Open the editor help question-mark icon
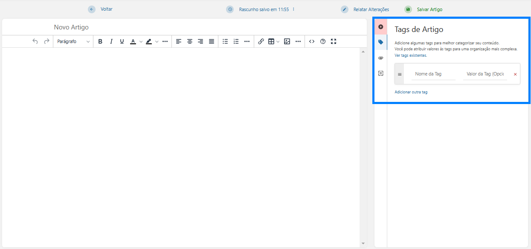This screenshot has height=249, width=531. click(x=323, y=41)
